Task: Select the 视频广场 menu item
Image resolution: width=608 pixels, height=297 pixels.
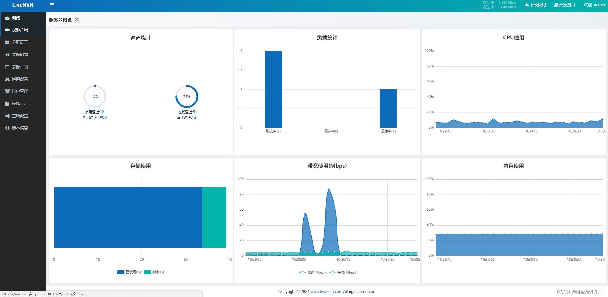Action: point(23,30)
